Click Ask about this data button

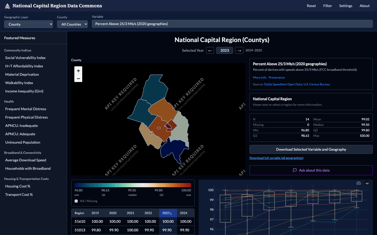(x=311, y=170)
